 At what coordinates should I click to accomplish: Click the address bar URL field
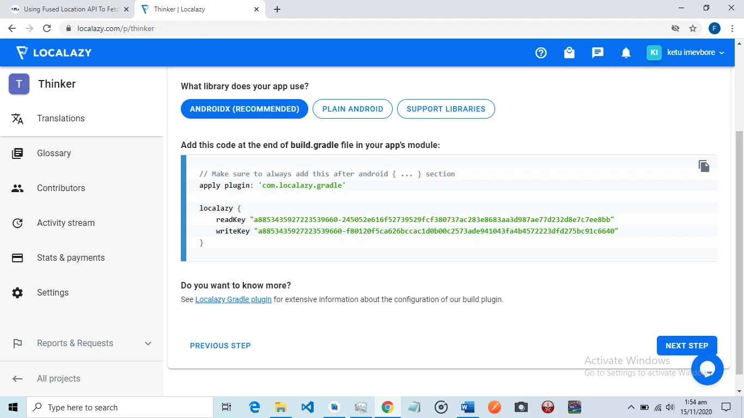pyautogui.click(x=359, y=28)
